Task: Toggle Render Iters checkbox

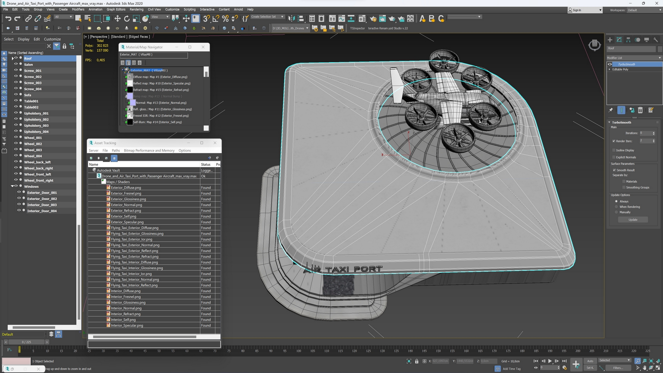Action: tap(614, 141)
